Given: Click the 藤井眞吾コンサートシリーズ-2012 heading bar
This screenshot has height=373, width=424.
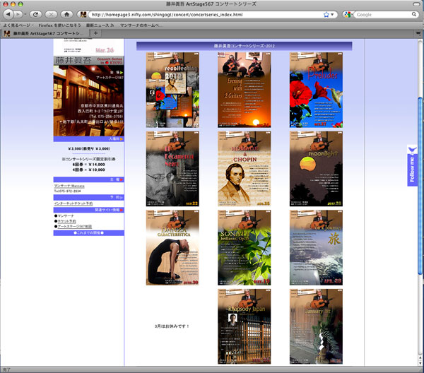Looking at the screenshot, I should pos(245,46).
